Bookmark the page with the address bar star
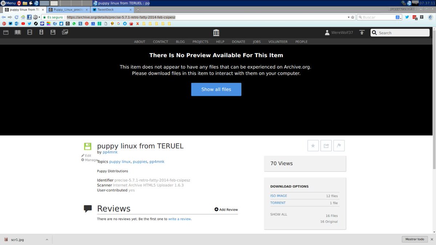Viewport: 436px width, 245px height. 352,17
